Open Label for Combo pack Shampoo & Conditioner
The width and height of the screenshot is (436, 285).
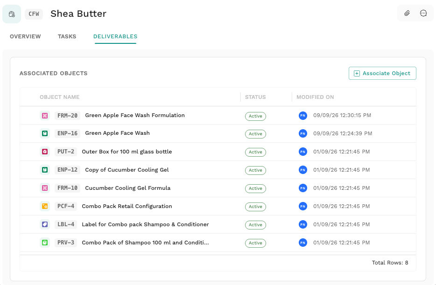click(145, 224)
